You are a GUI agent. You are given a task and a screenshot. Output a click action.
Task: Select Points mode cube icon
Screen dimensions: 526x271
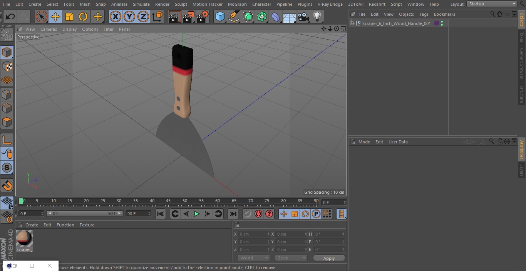click(7, 94)
